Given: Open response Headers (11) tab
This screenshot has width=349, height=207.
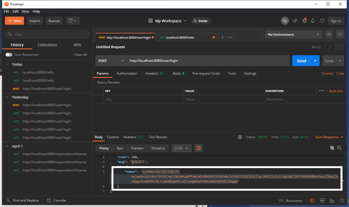Looking at the screenshot, I should click(133, 137).
